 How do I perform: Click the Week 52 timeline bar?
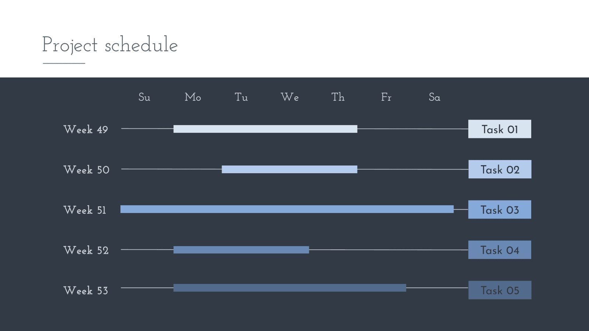tap(241, 250)
